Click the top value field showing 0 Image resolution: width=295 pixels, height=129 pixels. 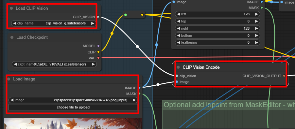[217, 21]
